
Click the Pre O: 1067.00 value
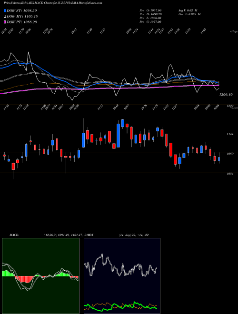click(150, 10)
